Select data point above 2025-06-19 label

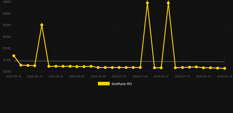35,66
